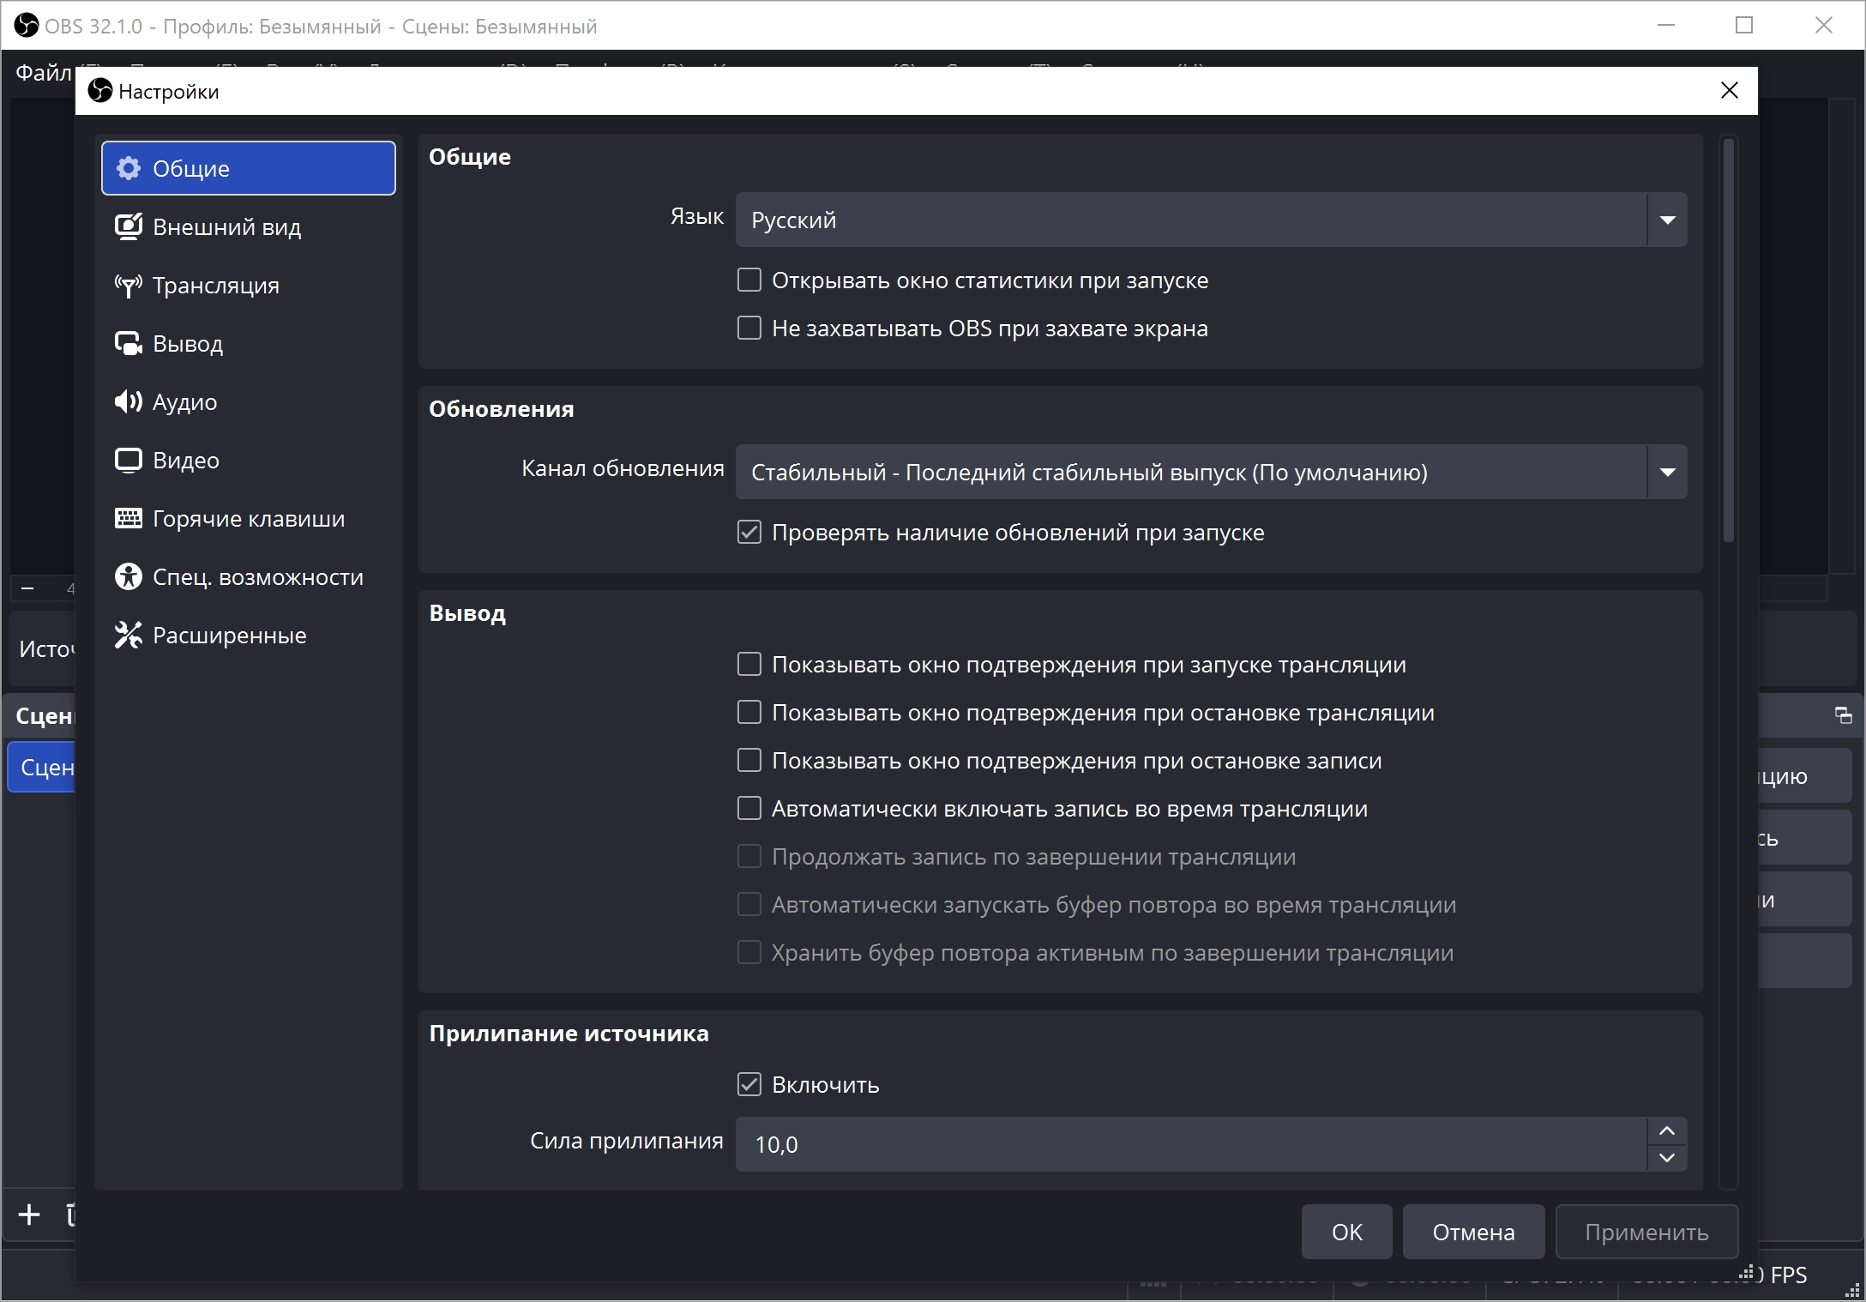Click the Внешний вид monitor icon
The width and height of the screenshot is (1866, 1302).
tap(129, 226)
